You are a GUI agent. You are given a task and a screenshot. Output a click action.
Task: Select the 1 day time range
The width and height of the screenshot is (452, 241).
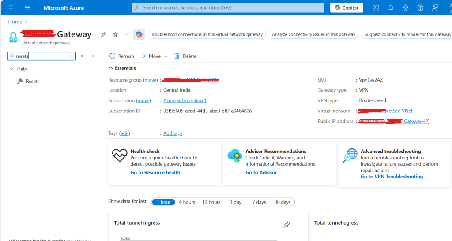[x=235, y=202]
